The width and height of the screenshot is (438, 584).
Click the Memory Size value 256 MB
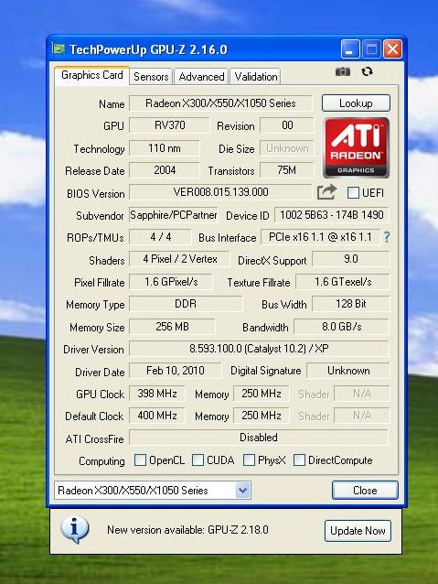click(x=172, y=327)
